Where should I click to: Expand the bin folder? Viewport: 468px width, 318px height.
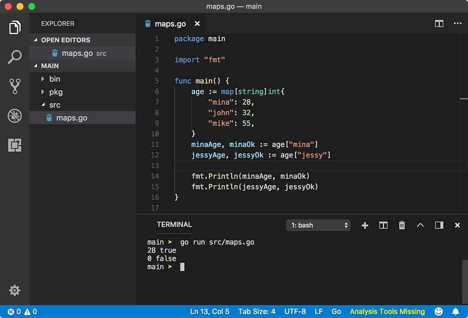click(x=83, y=79)
